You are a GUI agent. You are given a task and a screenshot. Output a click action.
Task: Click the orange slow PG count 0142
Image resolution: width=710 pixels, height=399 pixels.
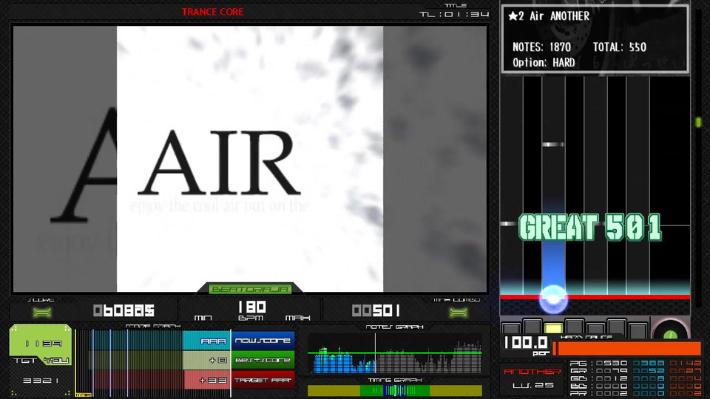coord(686,364)
